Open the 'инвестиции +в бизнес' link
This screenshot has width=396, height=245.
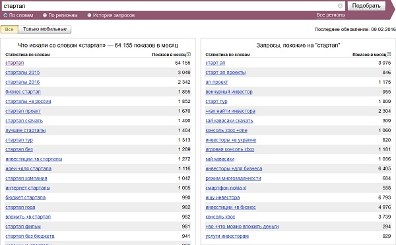point(230,207)
